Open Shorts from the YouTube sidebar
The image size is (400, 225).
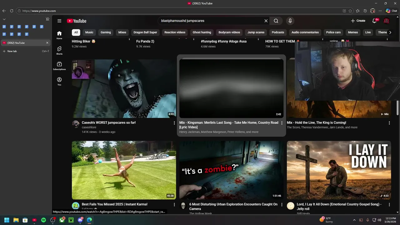(59, 50)
